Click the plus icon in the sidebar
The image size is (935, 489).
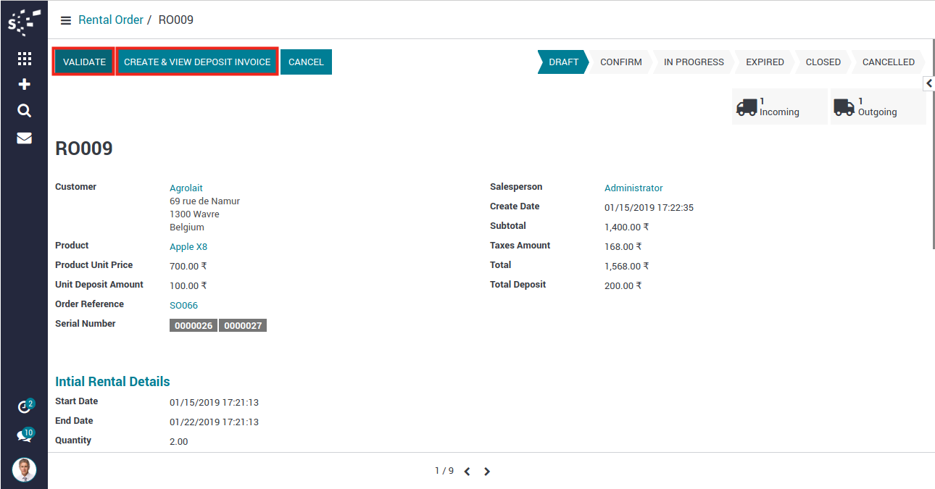pyautogui.click(x=24, y=85)
